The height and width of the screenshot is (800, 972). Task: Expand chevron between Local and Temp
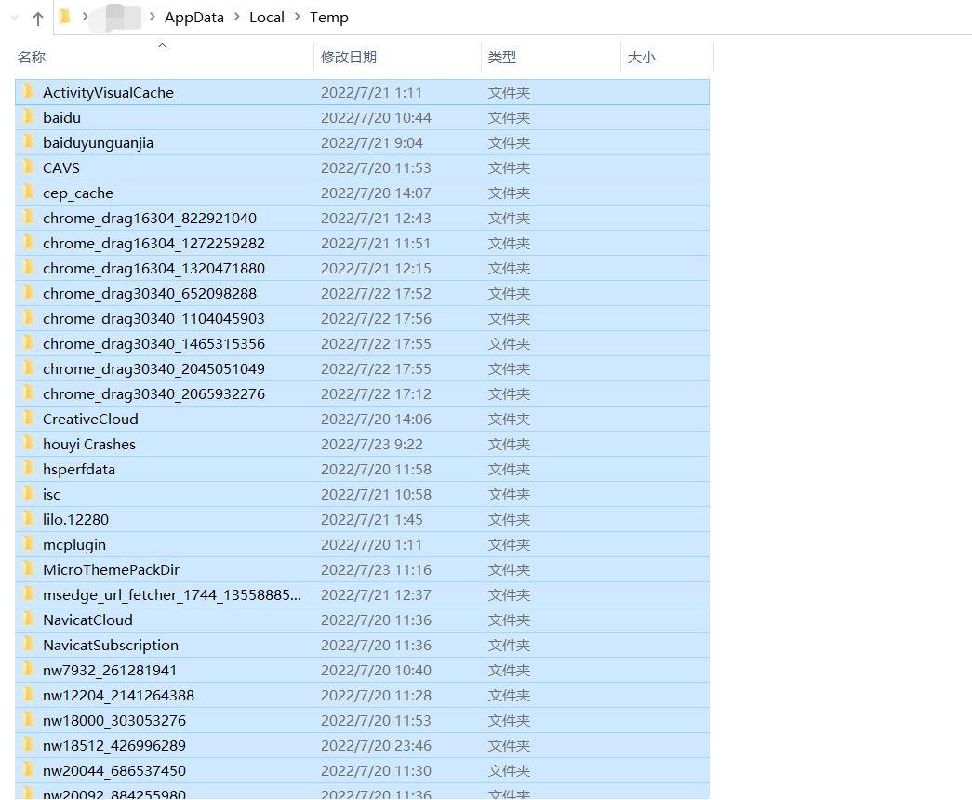coord(298,17)
